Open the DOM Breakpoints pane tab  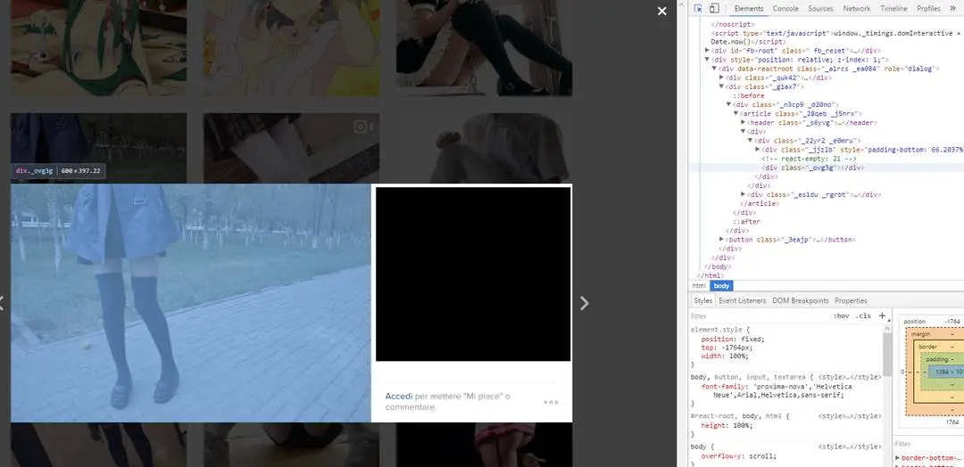tap(800, 300)
